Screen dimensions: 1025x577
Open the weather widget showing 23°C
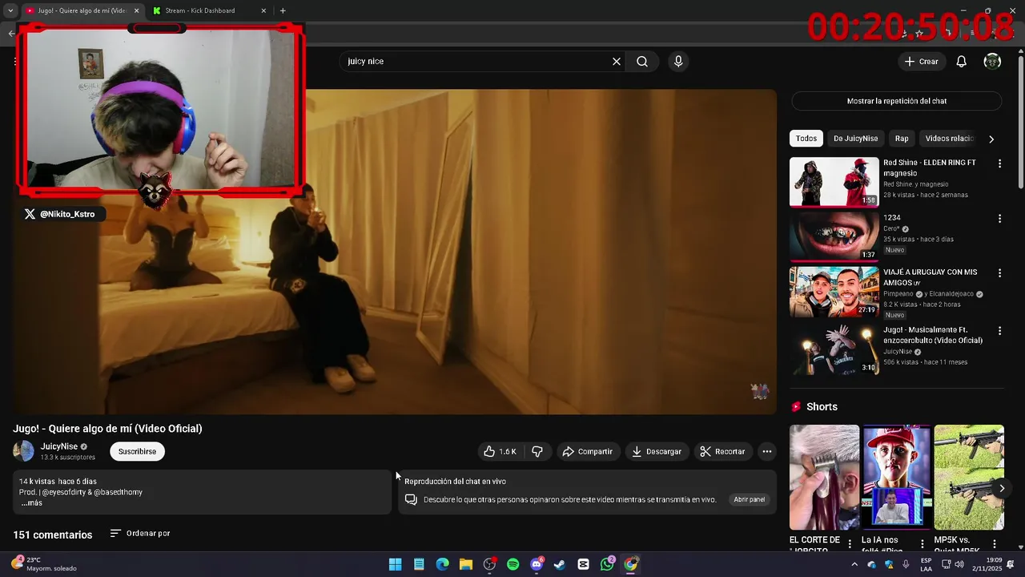point(44,564)
